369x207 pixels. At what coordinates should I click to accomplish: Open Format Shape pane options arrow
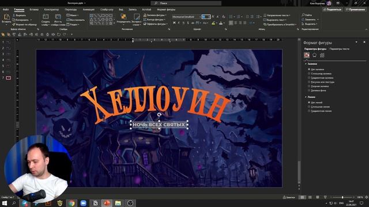(x=356, y=42)
